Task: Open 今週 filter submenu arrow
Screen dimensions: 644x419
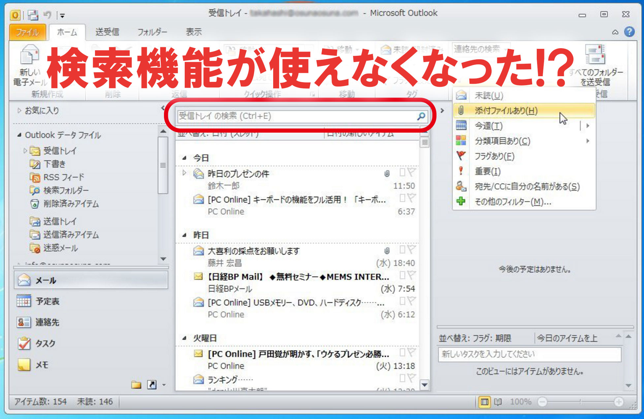Action: pos(588,126)
